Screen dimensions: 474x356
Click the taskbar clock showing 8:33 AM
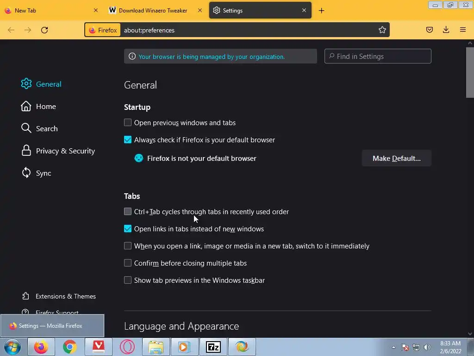click(450, 347)
